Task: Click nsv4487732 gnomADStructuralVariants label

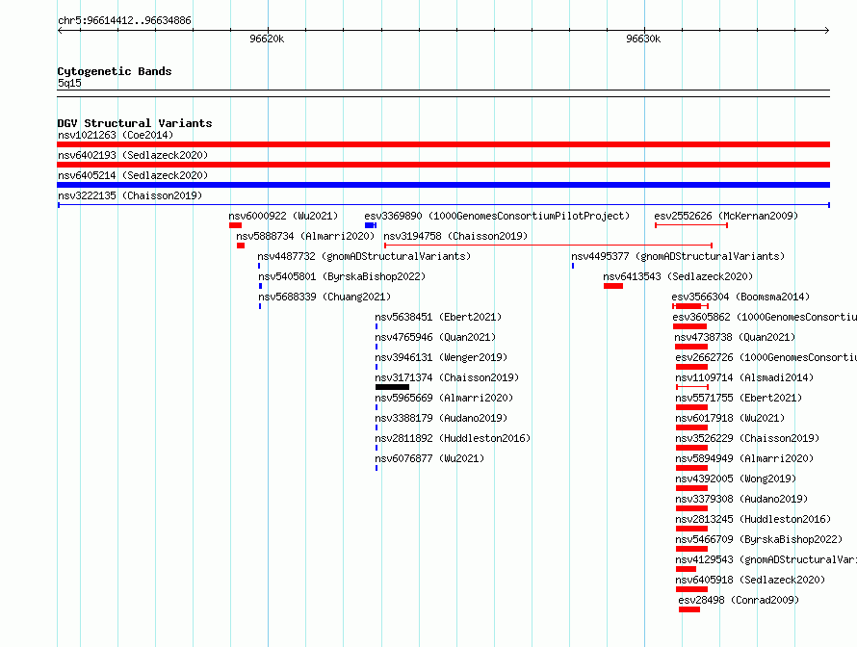Action: click(364, 256)
